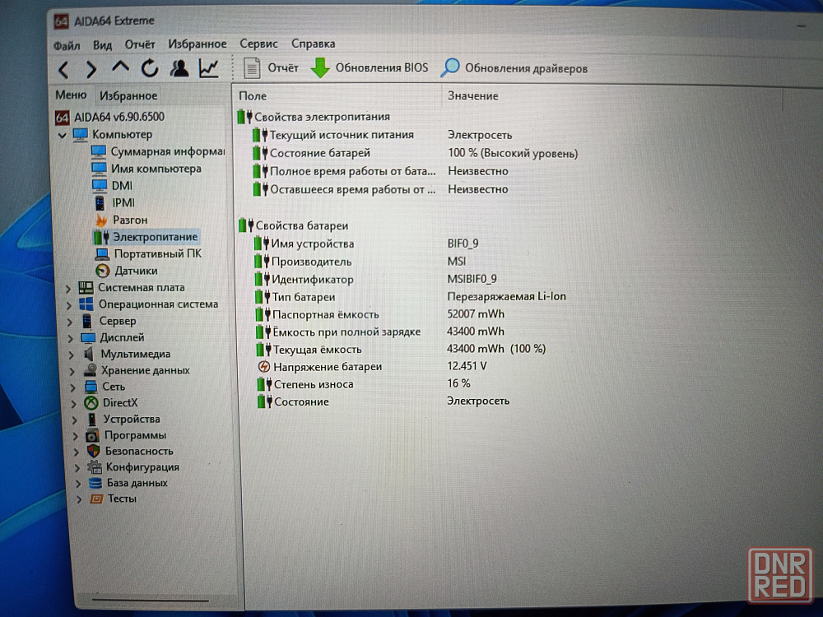Collapse the Компьютер tree node
Image resolution: width=823 pixels, height=617 pixels.
tap(63, 135)
